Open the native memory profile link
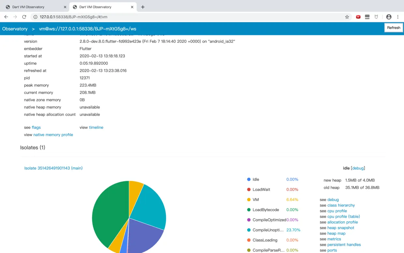 53,134
